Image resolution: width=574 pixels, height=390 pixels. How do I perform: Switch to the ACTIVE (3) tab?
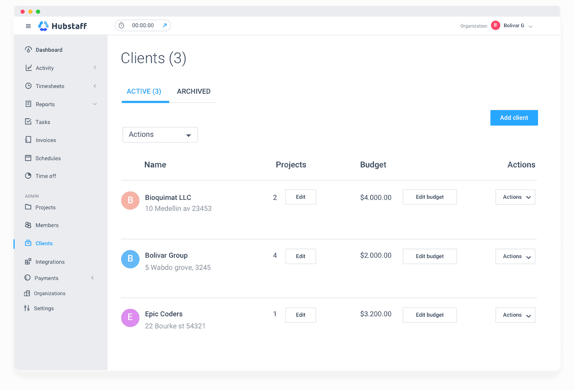pos(144,92)
